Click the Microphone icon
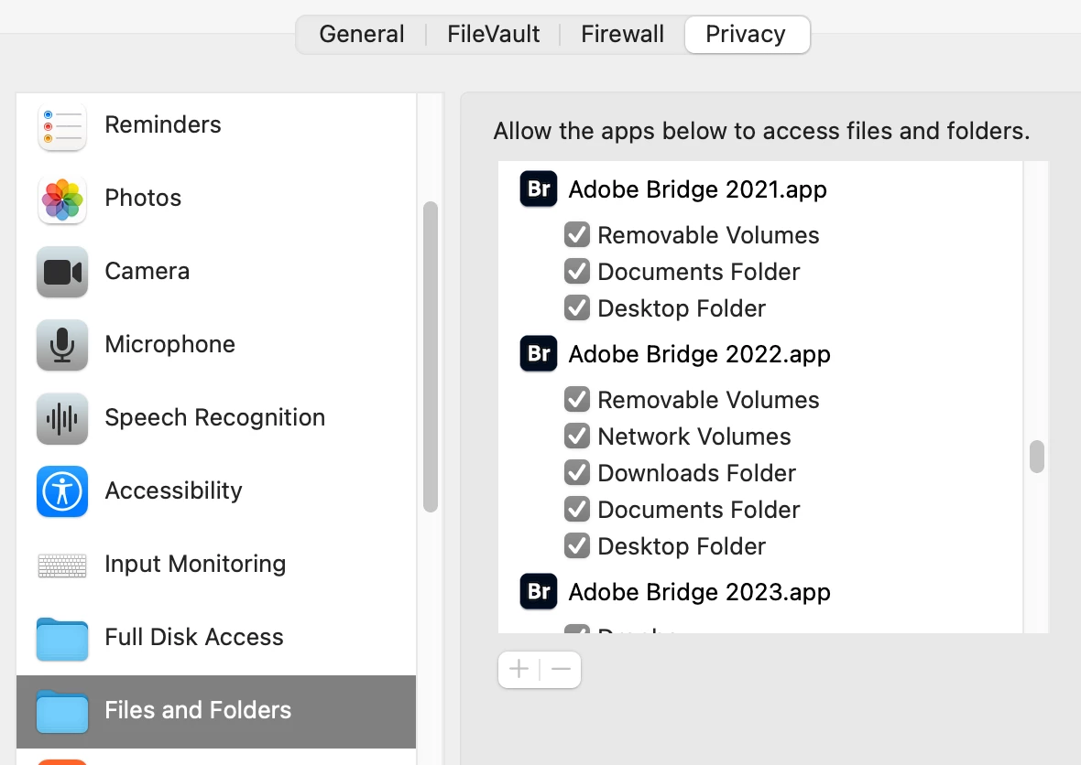Screen dimensions: 1081x765 62,346
